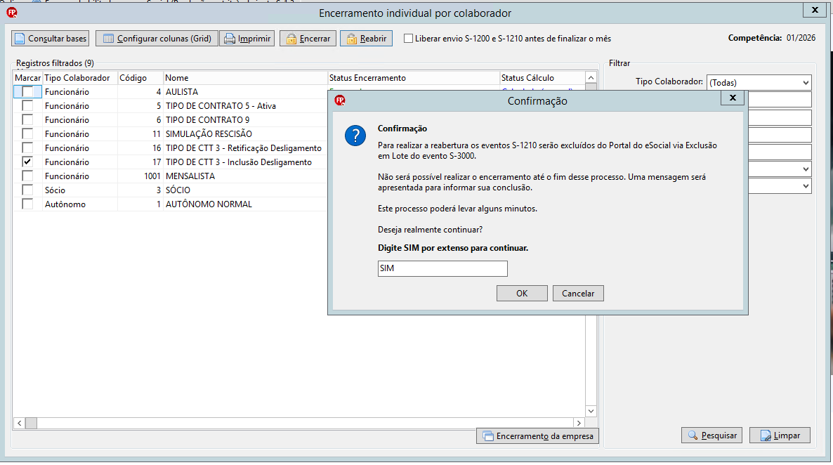Click the horizontal scrollbar thumb
The image size is (833, 465).
tap(32, 423)
